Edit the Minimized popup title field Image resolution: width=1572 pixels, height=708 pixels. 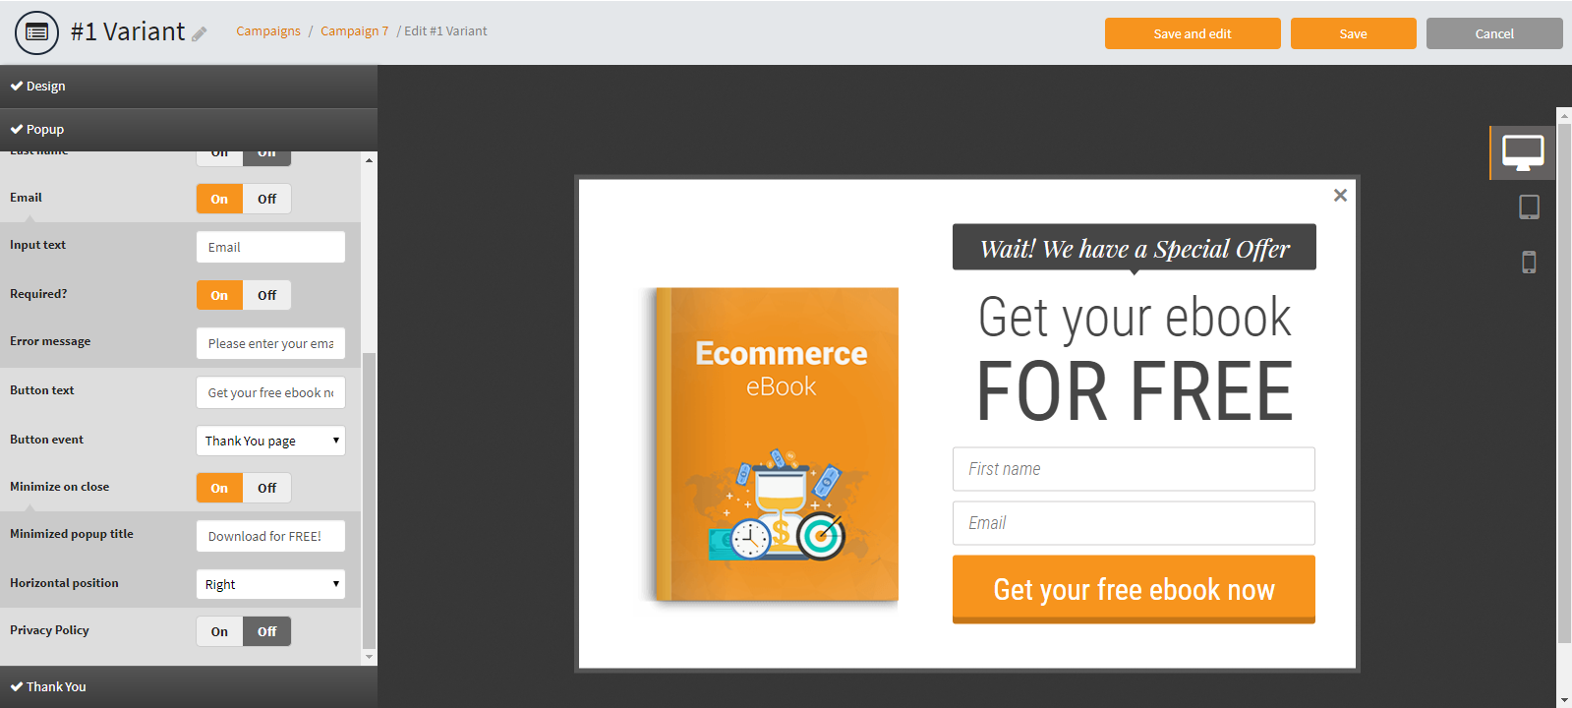coord(270,536)
